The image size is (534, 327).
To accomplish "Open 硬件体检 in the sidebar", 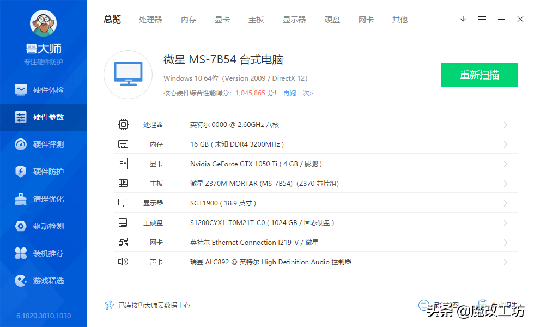I will (44, 90).
